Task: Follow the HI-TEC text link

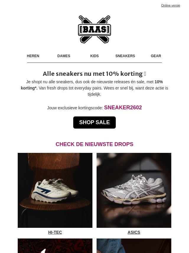Action: (55, 232)
